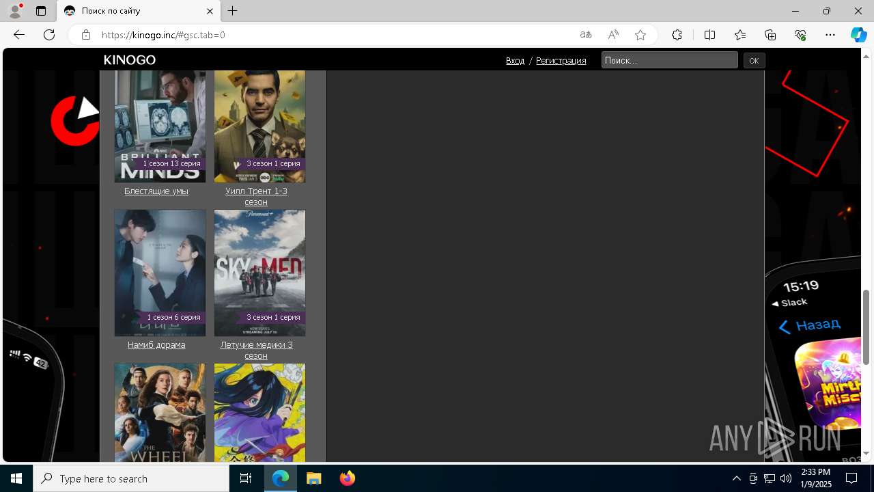This screenshot has width=874, height=492.
Task: Click the page vertical scrollbar thumb
Action: tap(866, 327)
